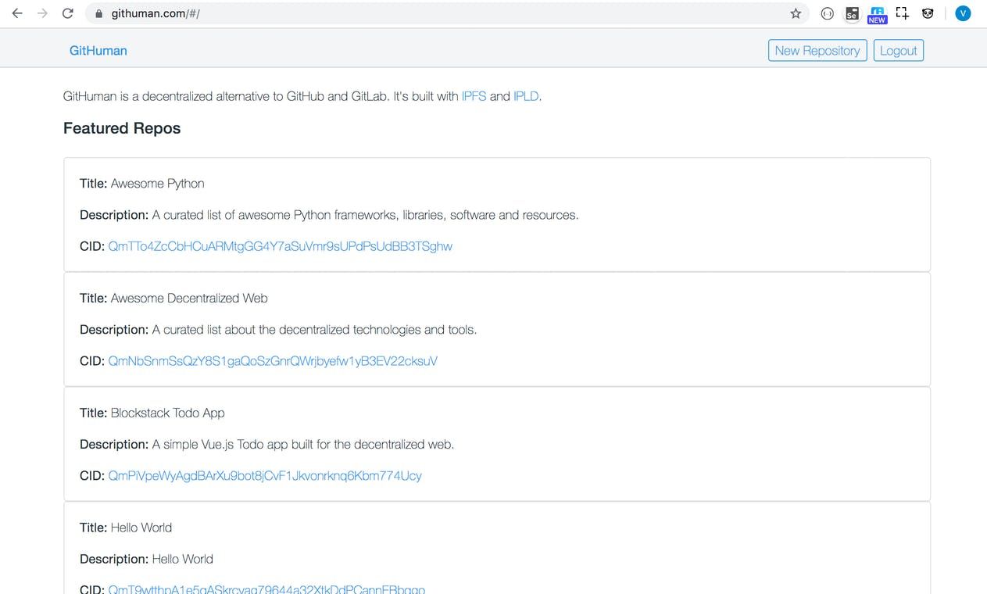Click the JSON formatter extension icon

coord(828,13)
